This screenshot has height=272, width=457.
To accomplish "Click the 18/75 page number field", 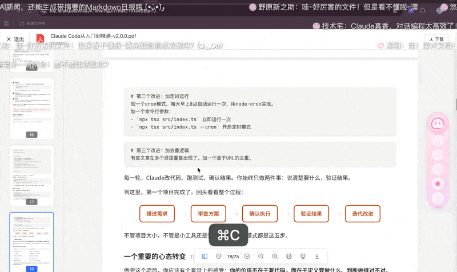I will click(x=233, y=257).
